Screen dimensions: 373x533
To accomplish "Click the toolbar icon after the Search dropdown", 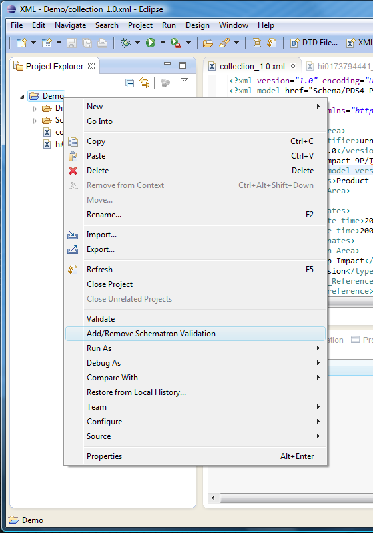I will [x=257, y=43].
